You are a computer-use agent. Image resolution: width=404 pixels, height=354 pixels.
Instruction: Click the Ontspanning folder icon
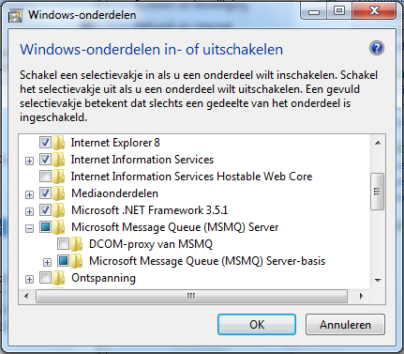[x=58, y=278]
